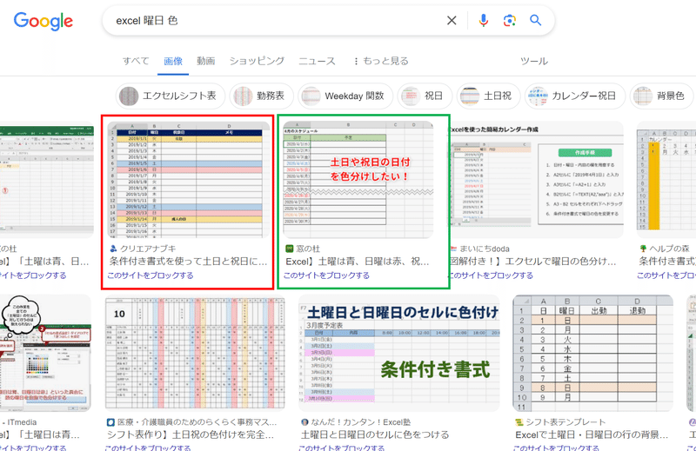
Task: Click the なんだ！カンタン！Excel塾 favicon
Action: [x=304, y=422]
